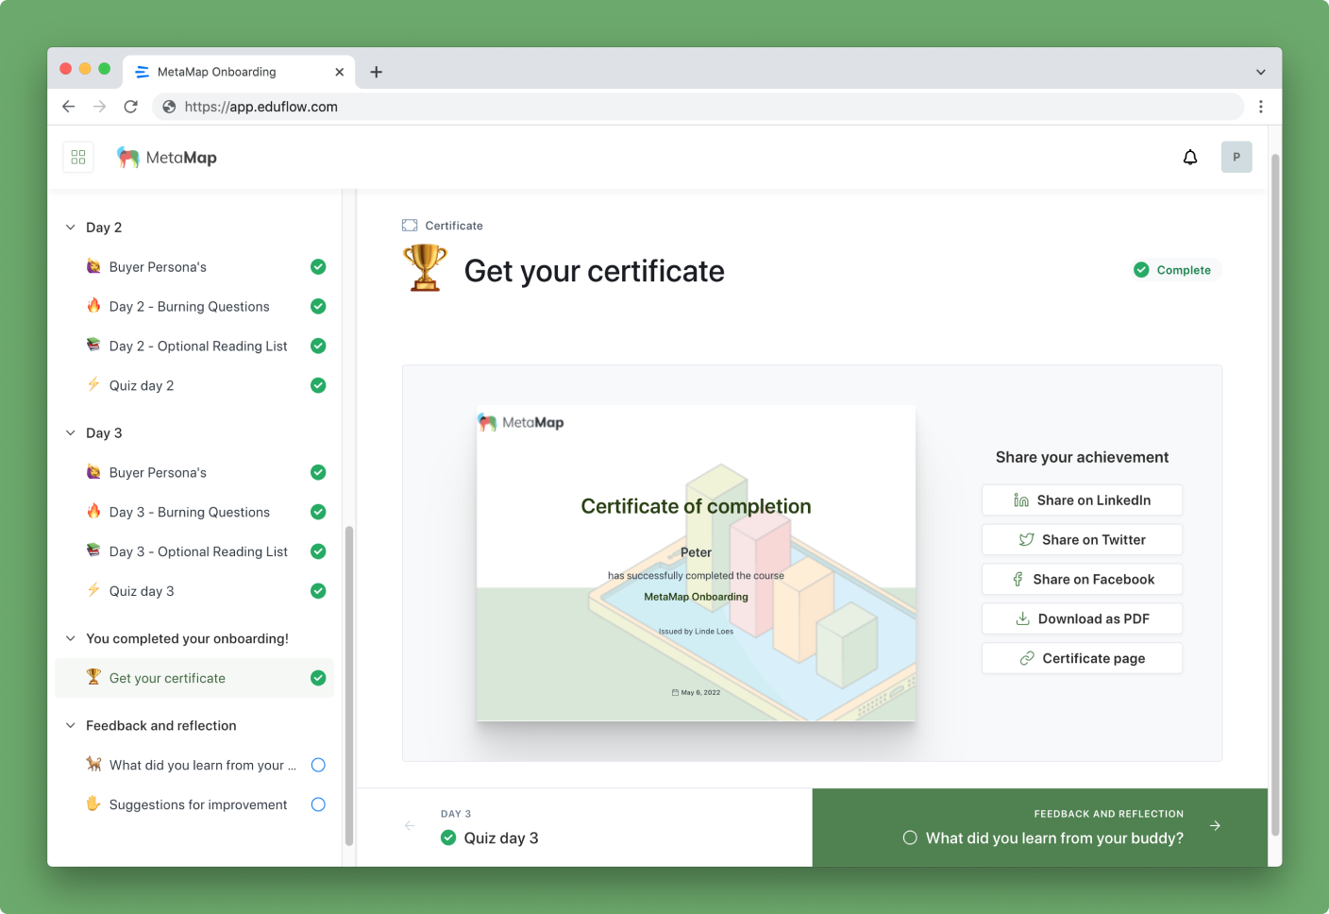The width and height of the screenshot is (1329, 914).
Task: Click the Day 3 Buyer Persona's icon
Action: click(x=93, y=472)
